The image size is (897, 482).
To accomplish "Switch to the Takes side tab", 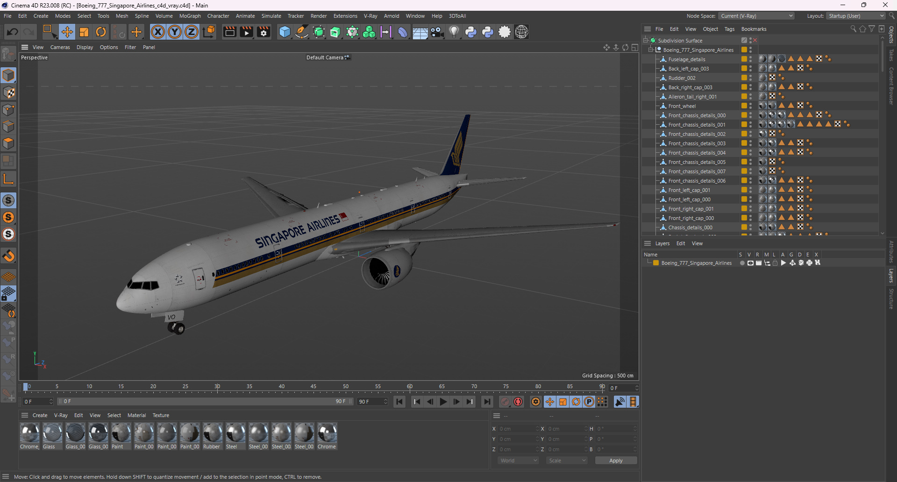I will (891, 55).
